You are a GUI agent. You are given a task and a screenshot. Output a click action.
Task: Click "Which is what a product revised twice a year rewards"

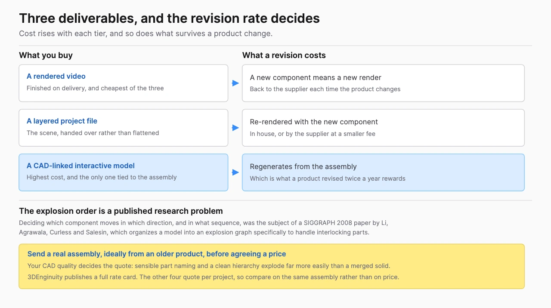pyautogui.click(x=328, y=179)
